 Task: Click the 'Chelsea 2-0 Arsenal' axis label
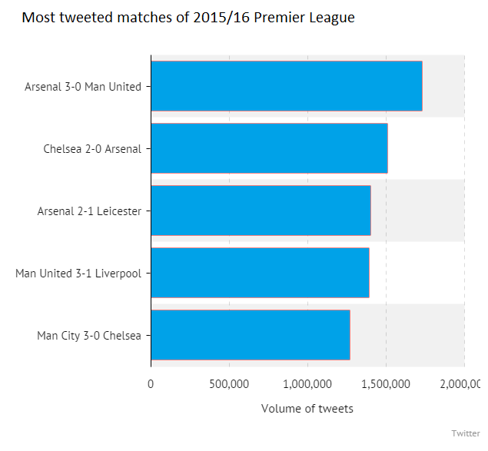tap(92, 149)
